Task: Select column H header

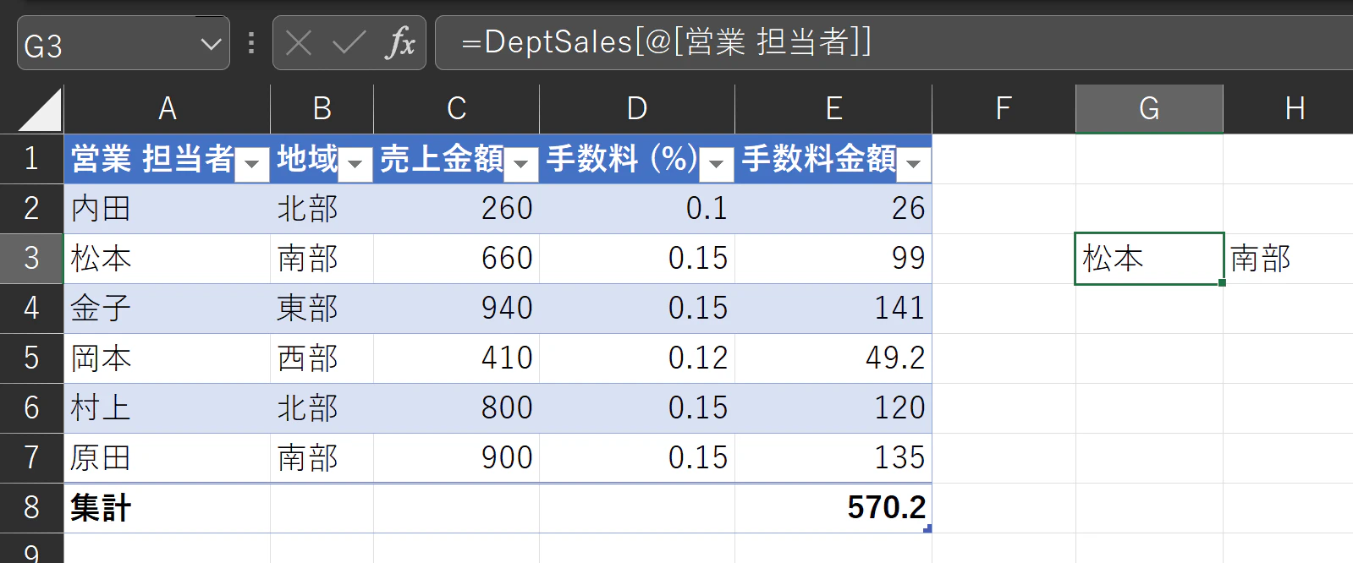Action: (x=1288, y=109)
